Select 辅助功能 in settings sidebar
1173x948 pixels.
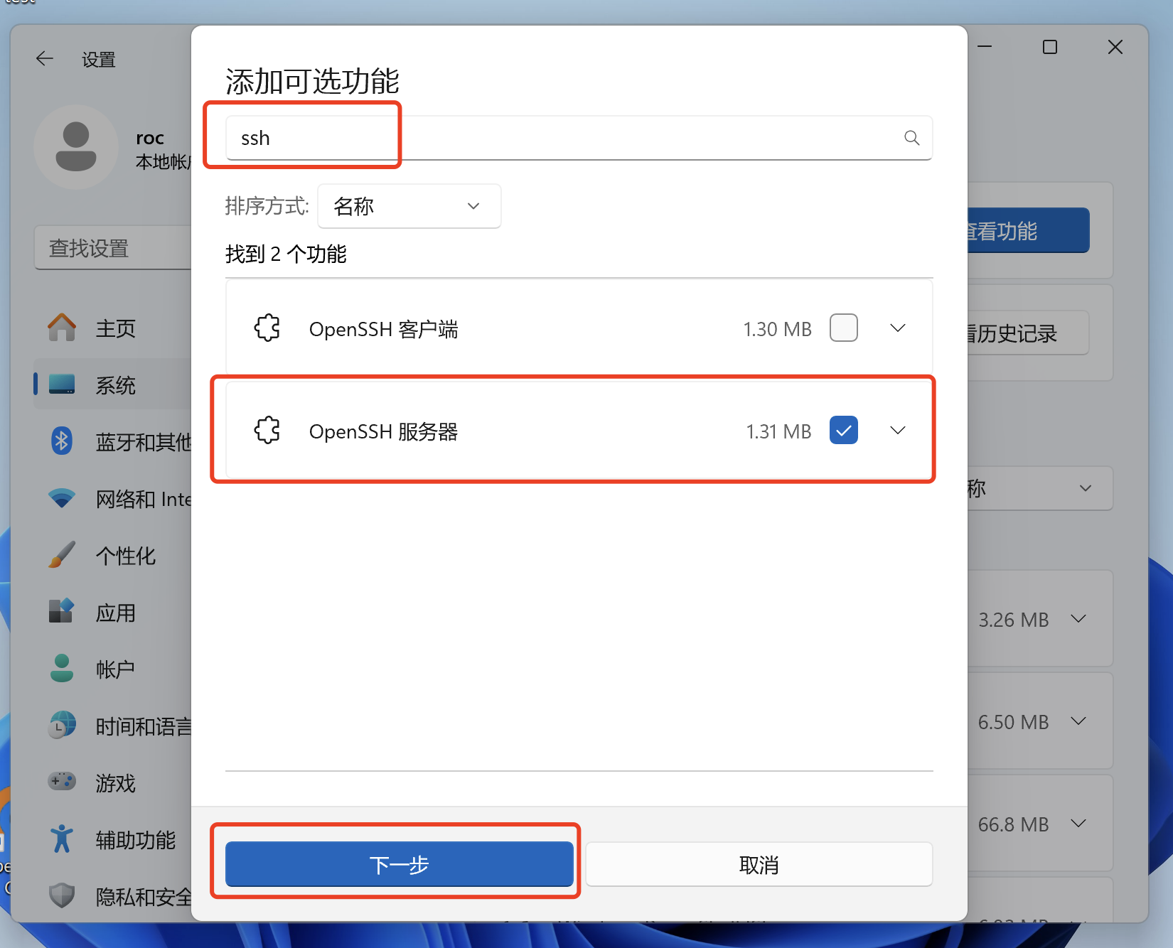click(x=135, y=840)
